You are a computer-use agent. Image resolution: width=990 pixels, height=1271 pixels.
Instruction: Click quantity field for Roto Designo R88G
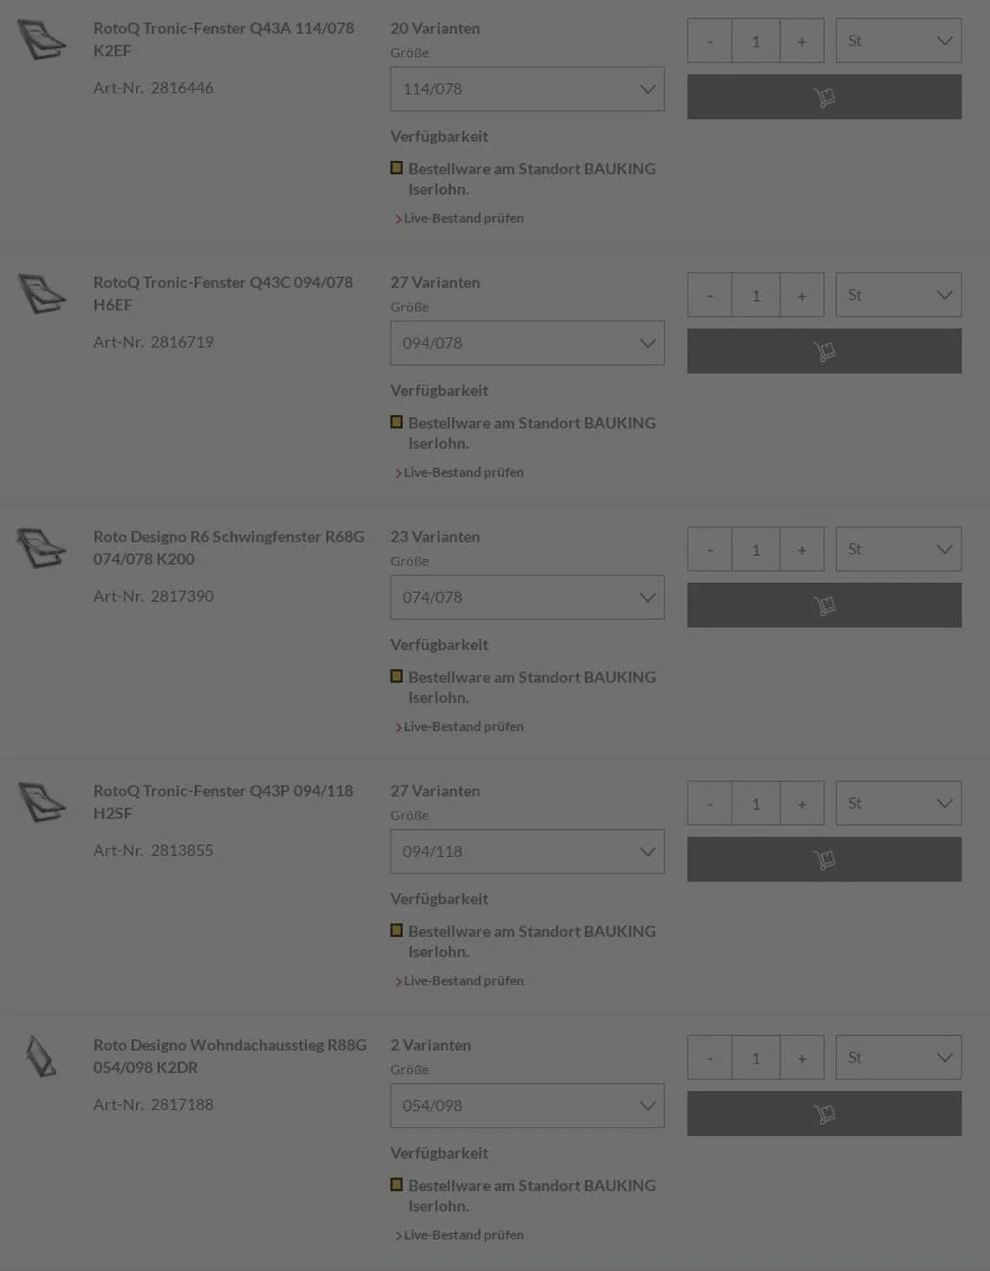[756, 1058]
